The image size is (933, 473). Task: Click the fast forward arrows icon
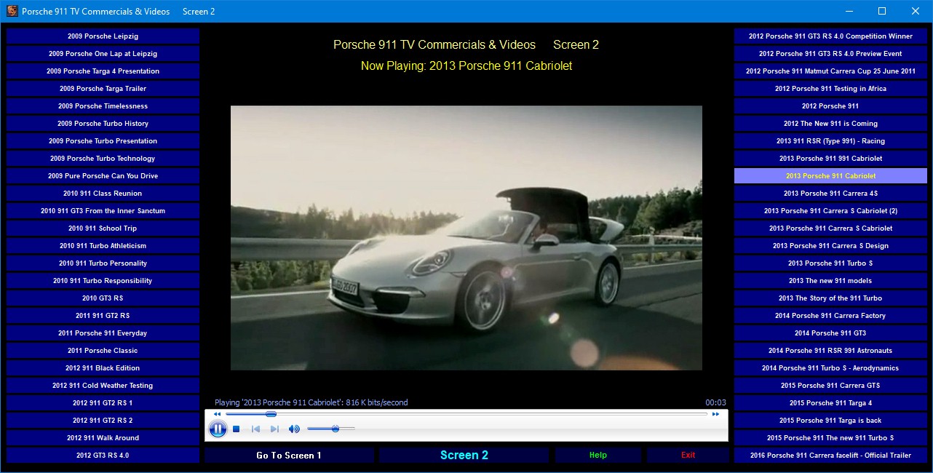pos(715,414)
